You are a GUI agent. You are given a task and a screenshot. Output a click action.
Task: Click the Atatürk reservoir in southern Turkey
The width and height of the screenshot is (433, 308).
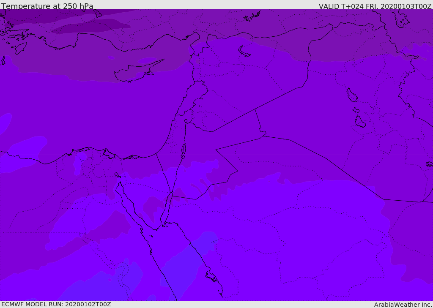click(252, 17)
